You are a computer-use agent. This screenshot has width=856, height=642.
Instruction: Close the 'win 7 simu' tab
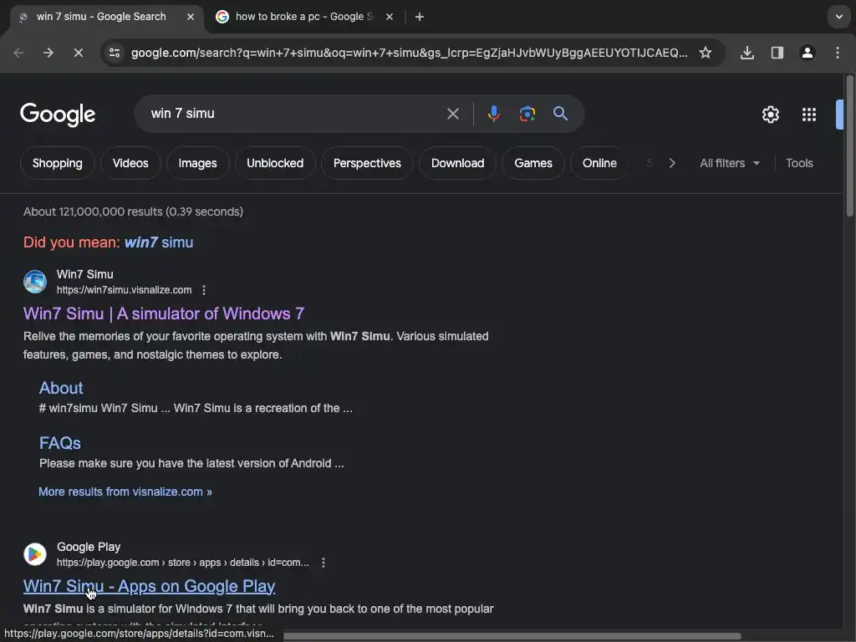[x=190, y=17]
